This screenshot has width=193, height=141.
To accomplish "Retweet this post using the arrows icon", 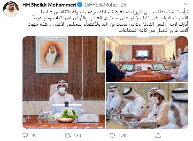I will (68, 136).
